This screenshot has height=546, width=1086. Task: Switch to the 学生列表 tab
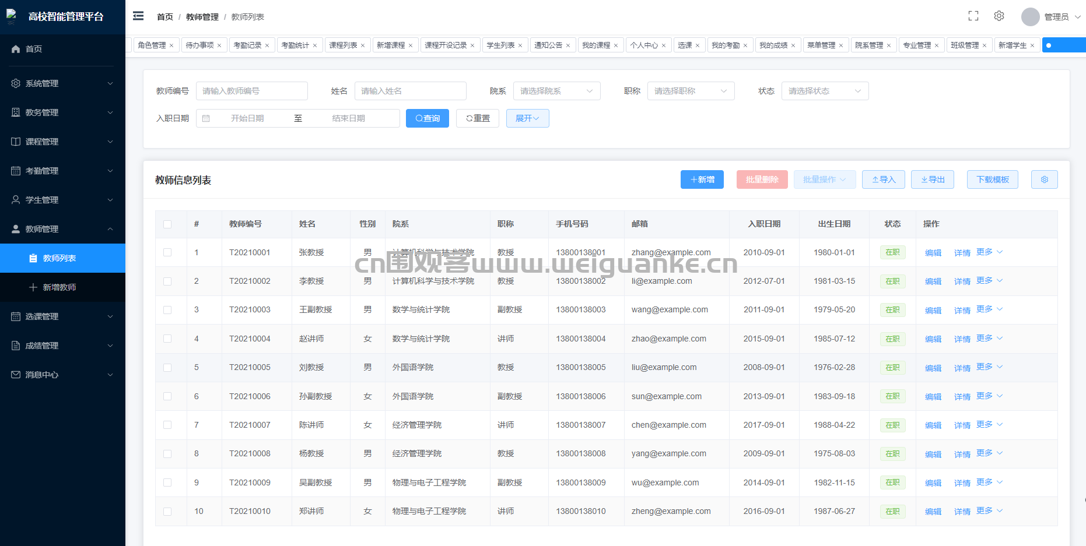point(500,45)
